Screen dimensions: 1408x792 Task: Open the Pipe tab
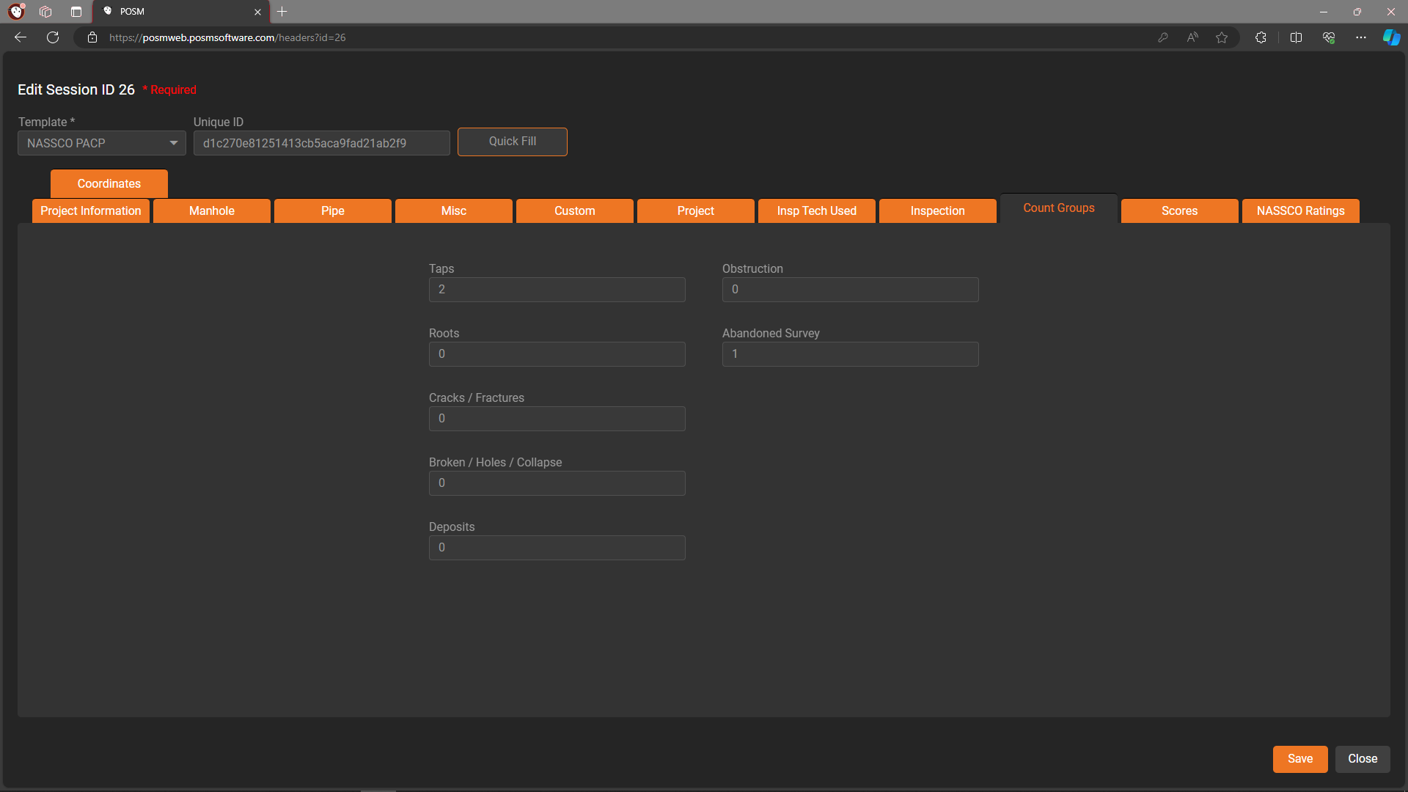coord(333,211)
